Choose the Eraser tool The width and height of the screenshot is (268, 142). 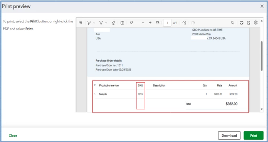tap(113, 23)
